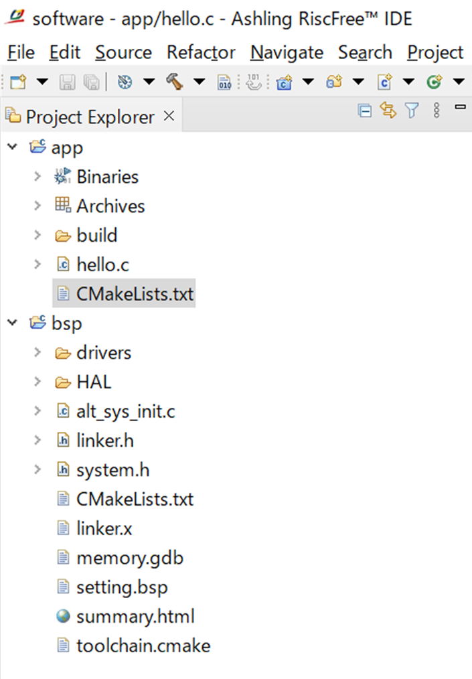
Task: Select hello.c in app project
Action: coord(102,265)
